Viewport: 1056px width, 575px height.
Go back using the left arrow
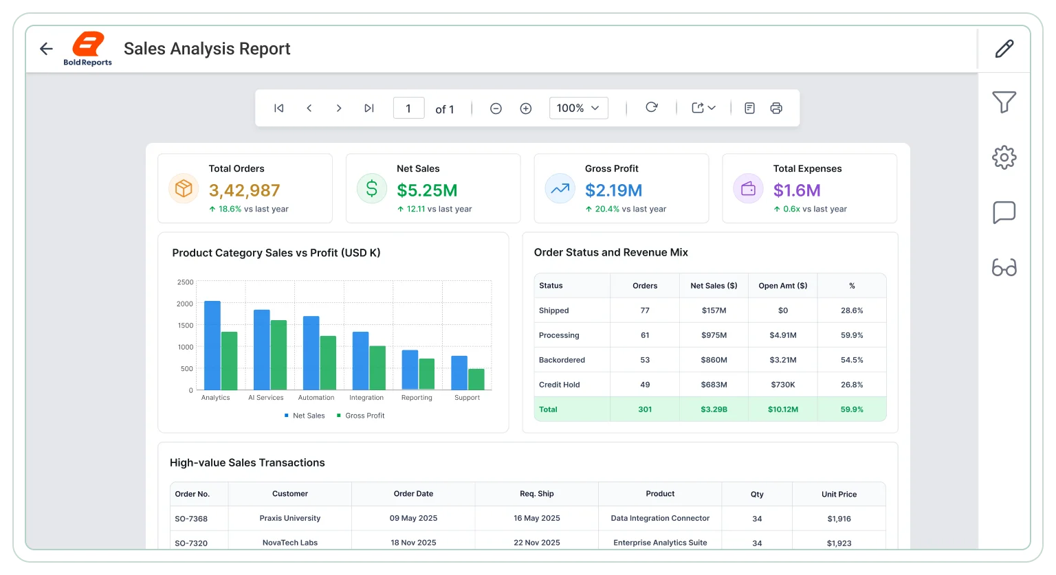click(x=46, y=49)
